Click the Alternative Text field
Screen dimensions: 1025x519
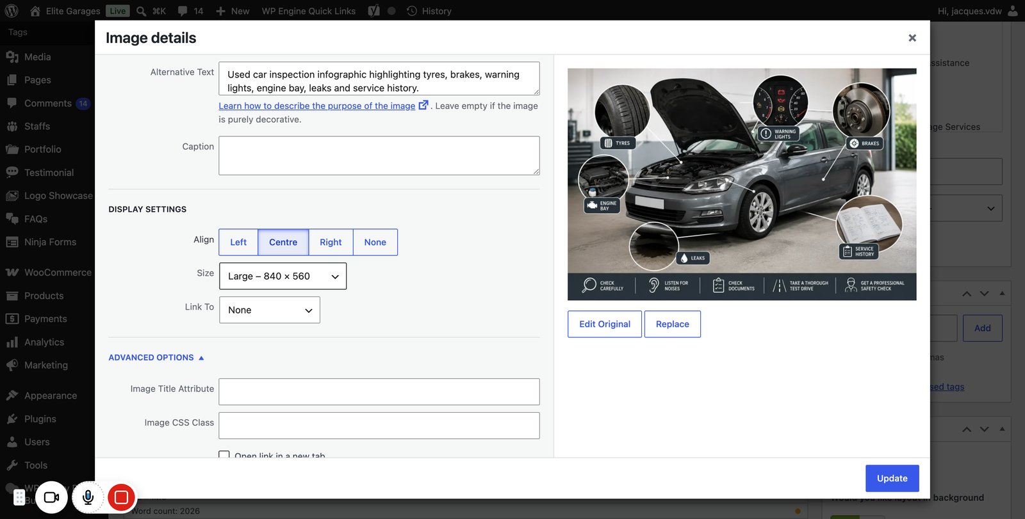click(x=379, y=79)
